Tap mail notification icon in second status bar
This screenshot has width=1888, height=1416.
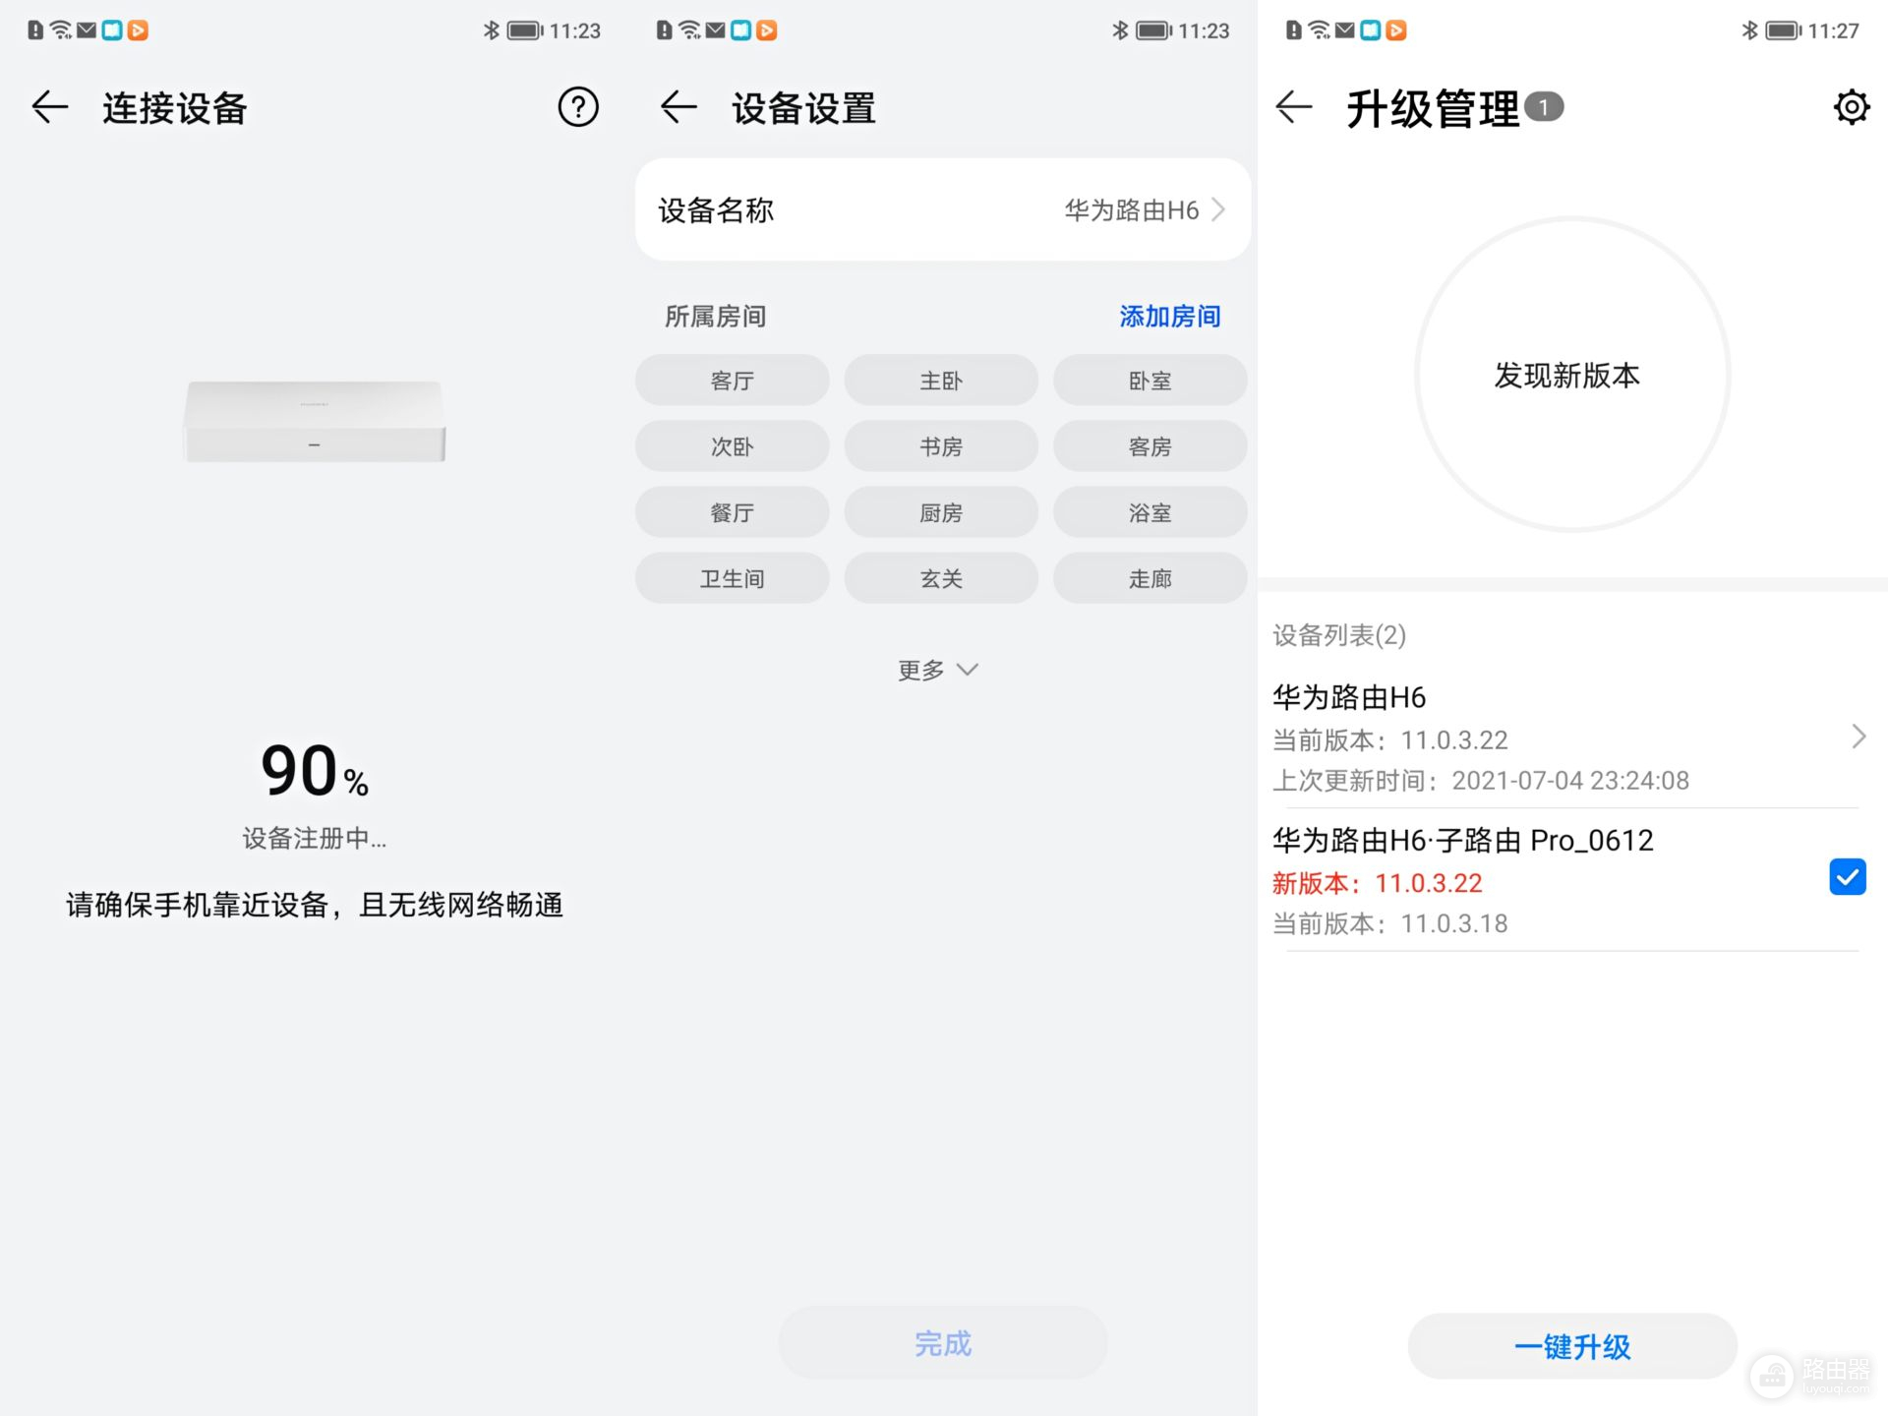pos(715,30)
